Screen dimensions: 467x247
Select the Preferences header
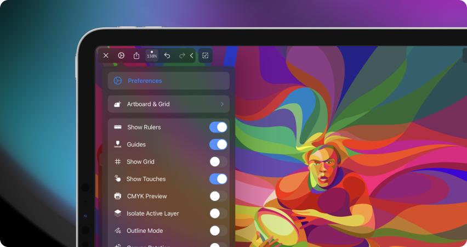click(x=169, y=81)
